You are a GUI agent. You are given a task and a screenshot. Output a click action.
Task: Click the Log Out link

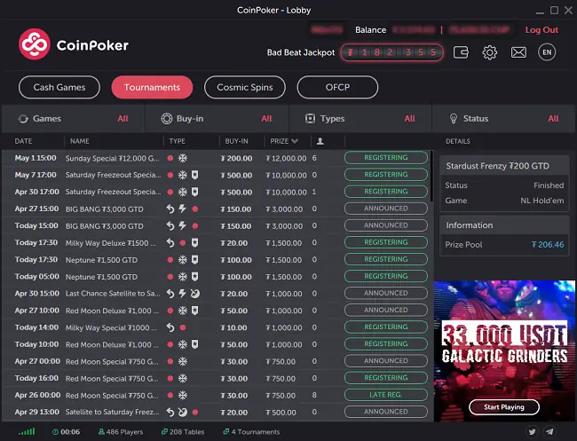pos(541,30)
